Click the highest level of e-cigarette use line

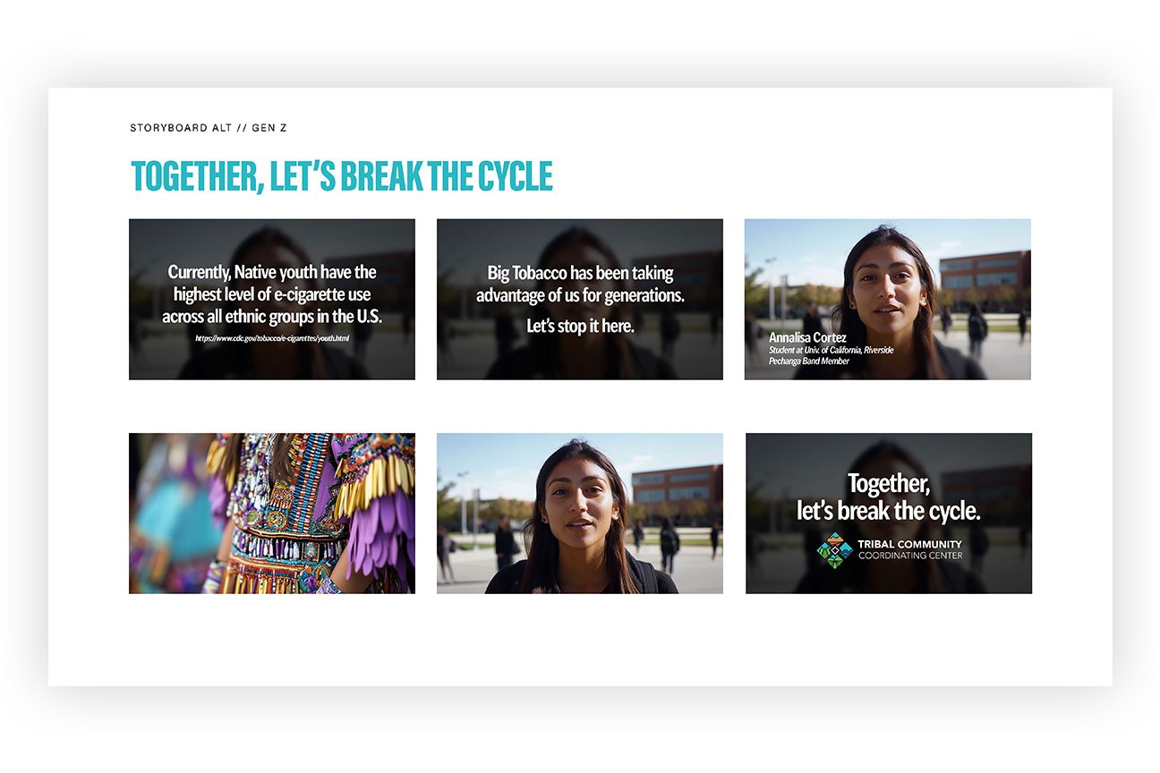click(272, 294)
